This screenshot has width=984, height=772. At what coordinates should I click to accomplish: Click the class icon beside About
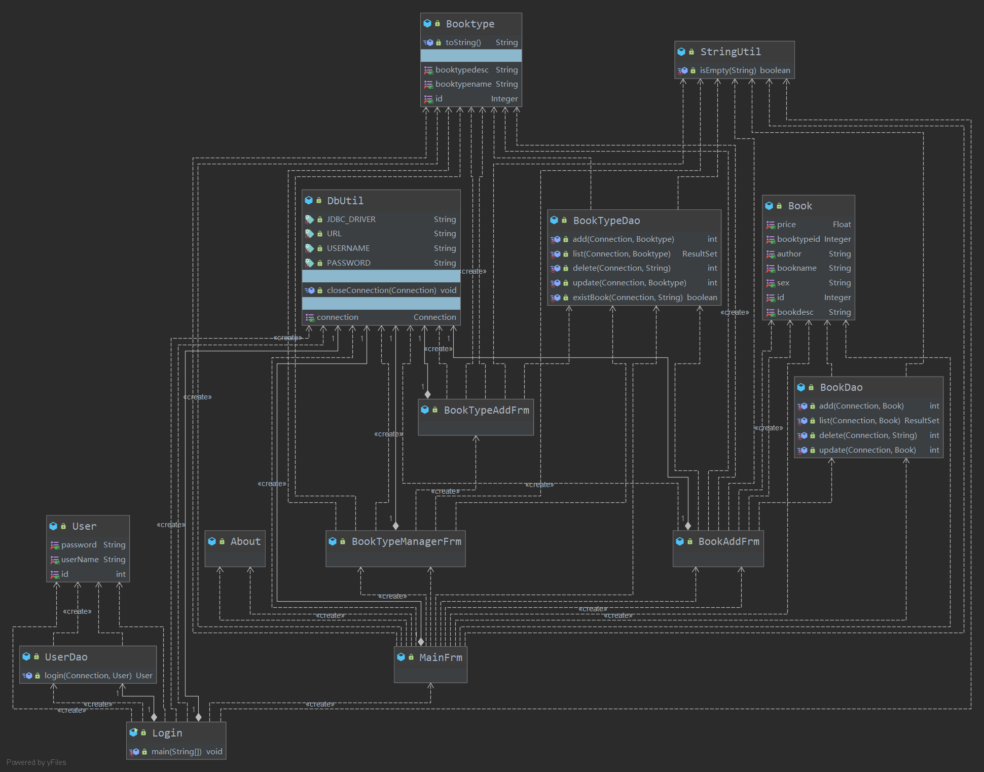click(212, 541)
